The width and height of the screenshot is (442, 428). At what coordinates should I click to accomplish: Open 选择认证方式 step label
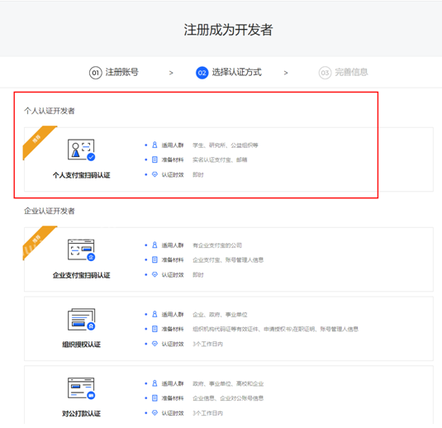pos(236,73)
